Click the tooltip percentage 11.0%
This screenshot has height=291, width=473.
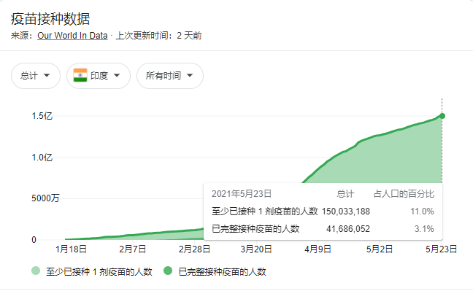(422, 212)
